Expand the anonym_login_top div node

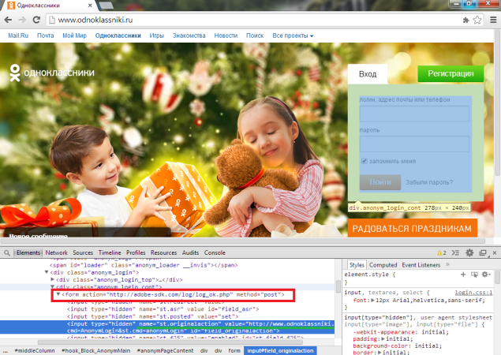pyautogui.click(x=53, y=279)
